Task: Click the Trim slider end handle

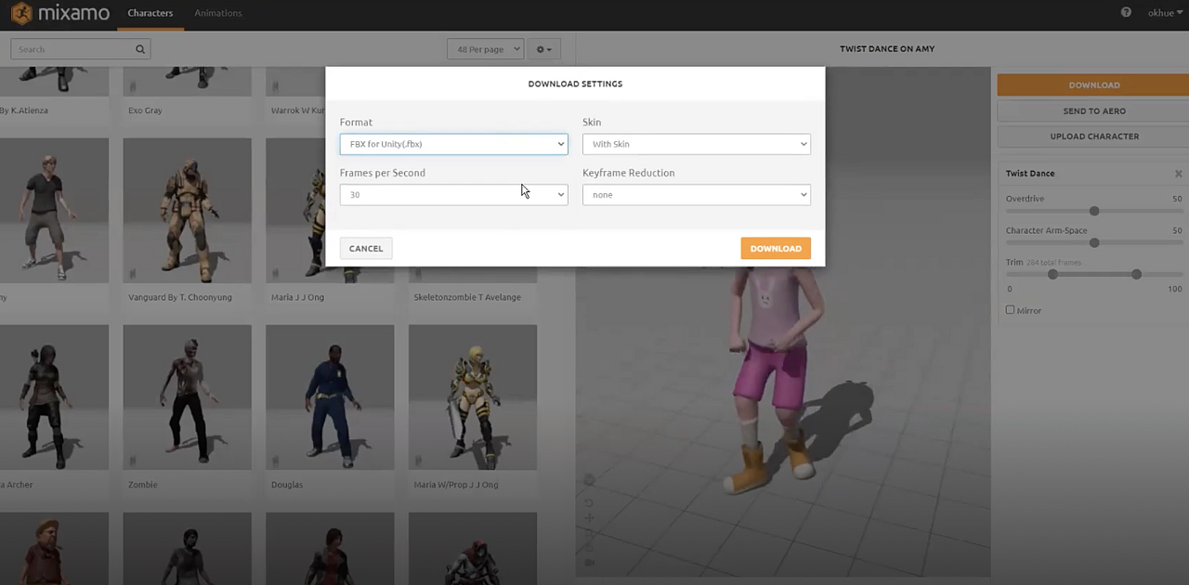Action: [x=1136, y=274]
